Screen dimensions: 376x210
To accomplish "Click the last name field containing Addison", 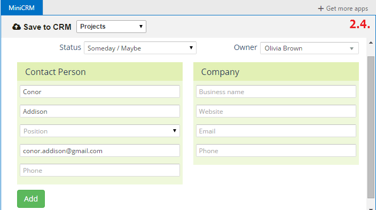I will coord(100,111).
